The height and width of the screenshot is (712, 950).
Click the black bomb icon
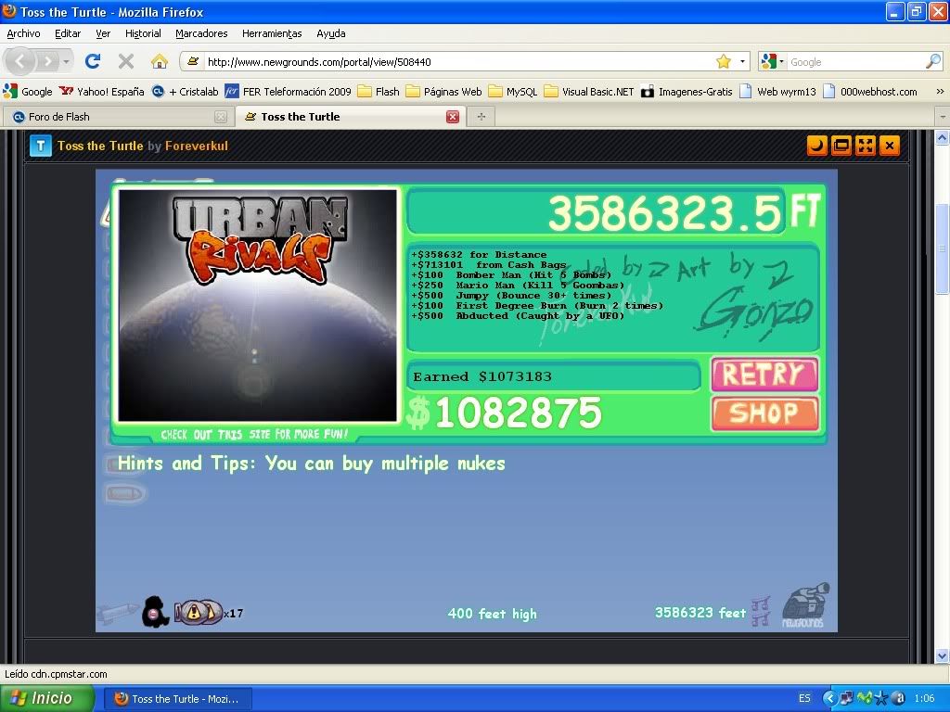tap(155, 612)
